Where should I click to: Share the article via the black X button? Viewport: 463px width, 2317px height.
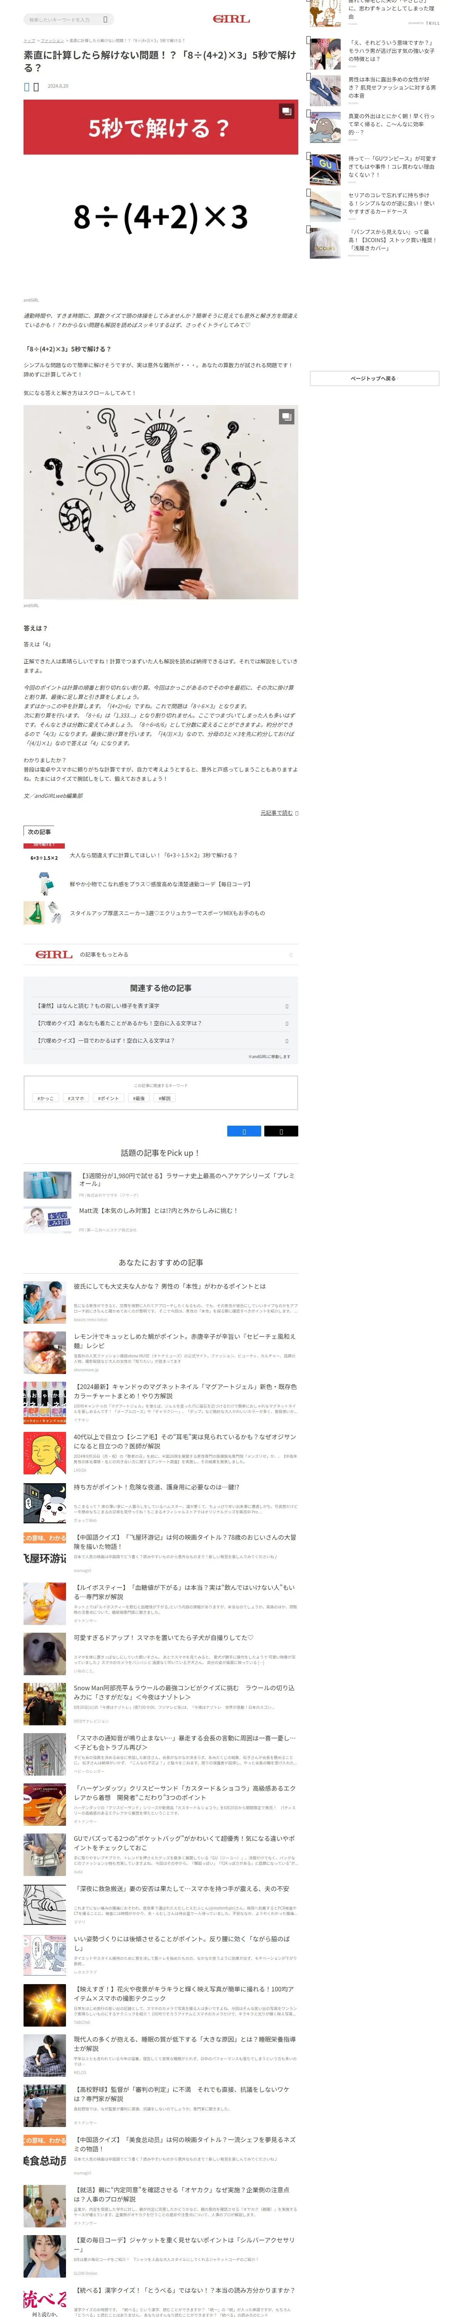click(x=281, y=1131)
